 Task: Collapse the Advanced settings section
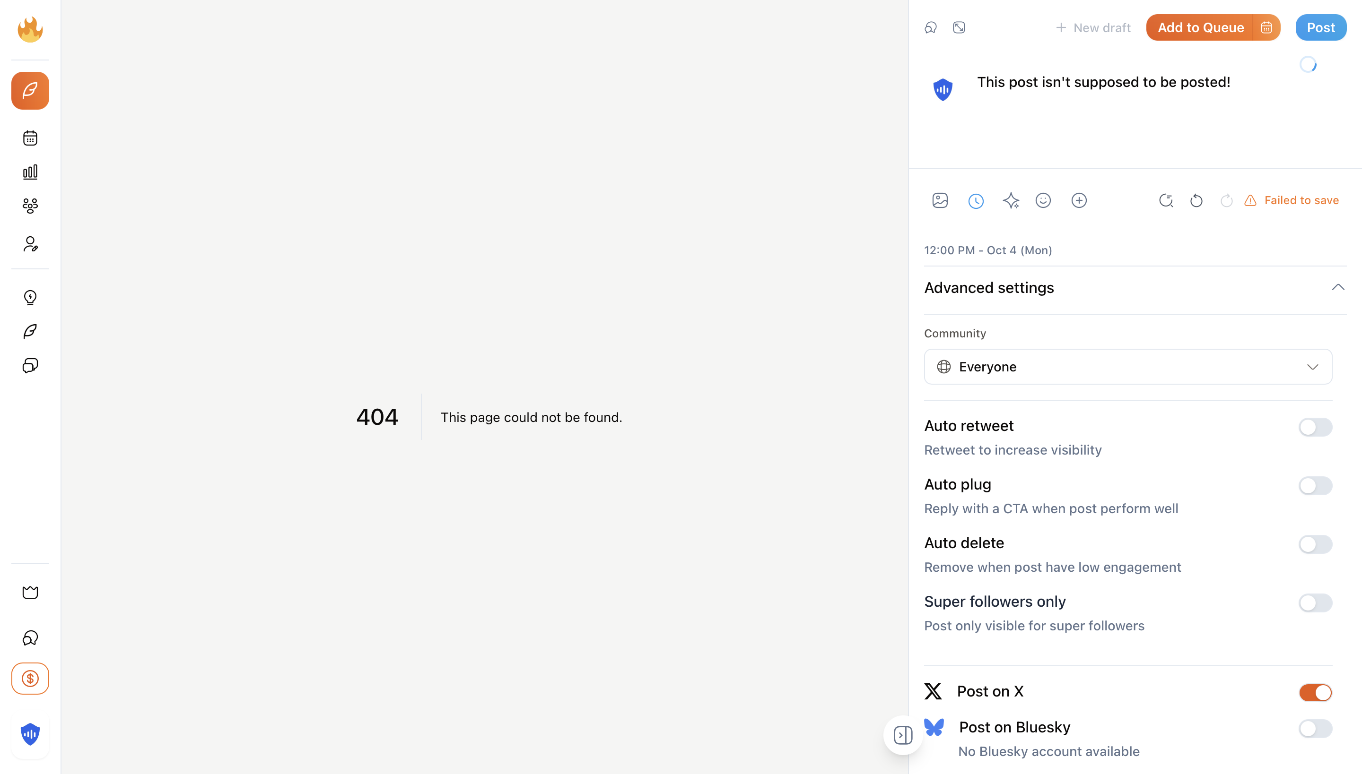pyautogui.click(x=1337, y=287)
